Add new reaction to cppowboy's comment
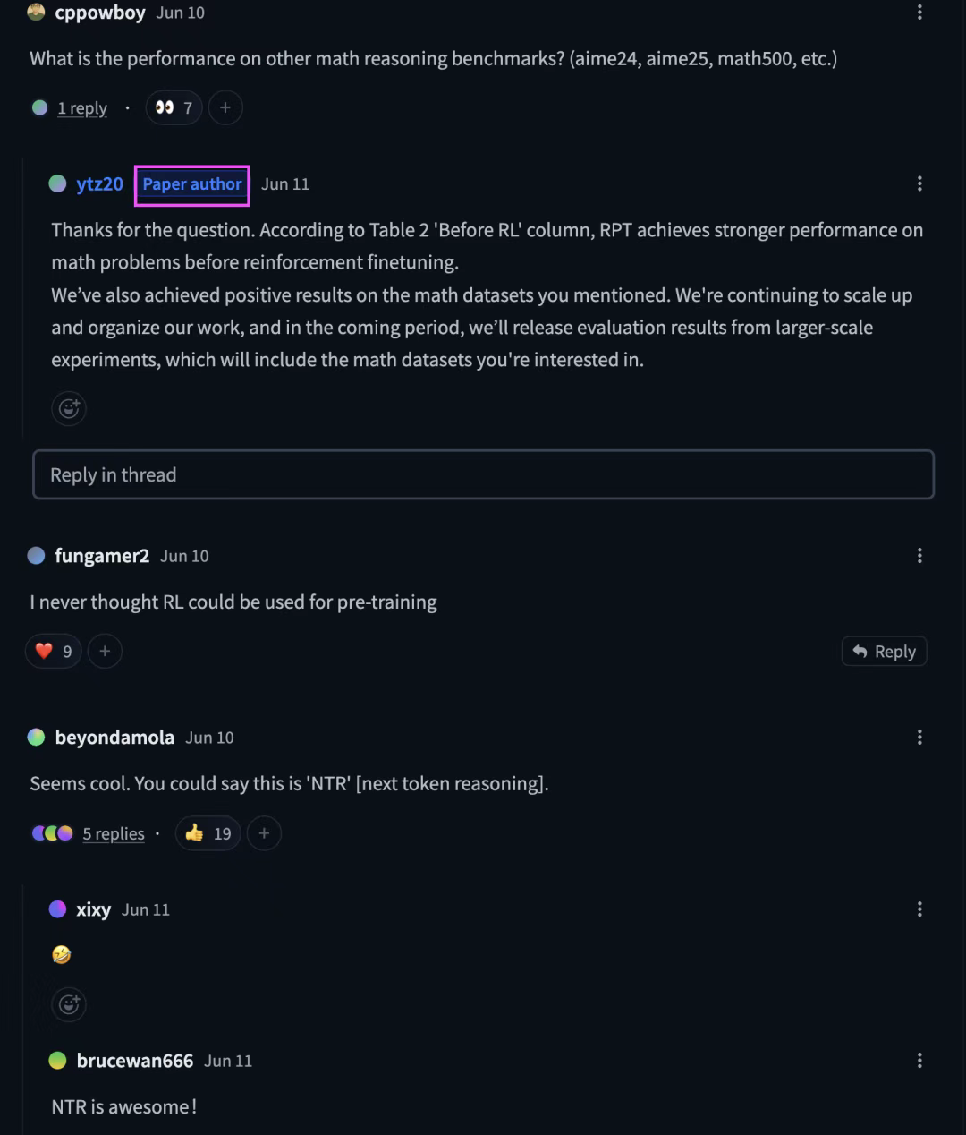Viewport: 966px width, 1135px height. (x=225, y=108)
